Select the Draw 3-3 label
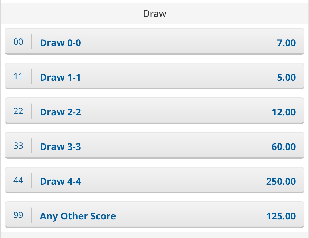The image size is (309, 238). coord(60,147)
